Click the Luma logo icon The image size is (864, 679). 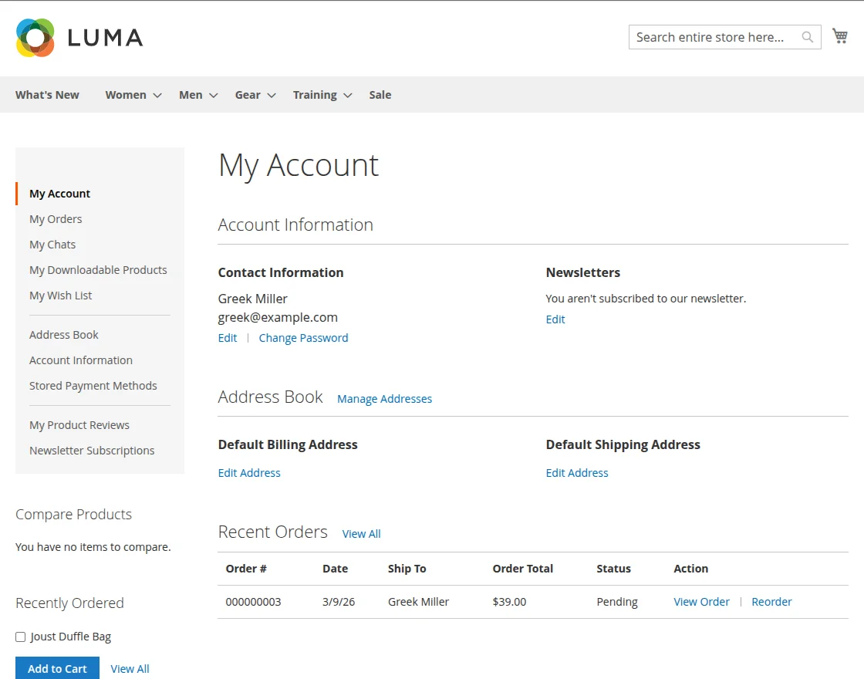35,38
